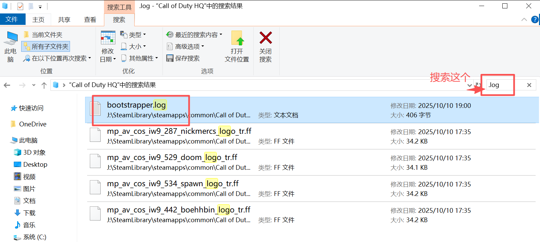Image resolution: width=540 pixels, height=242 pixels.
Task: Open Recent searches (最近的搜索内容) dropdown
Action: (x=194, y=35)
